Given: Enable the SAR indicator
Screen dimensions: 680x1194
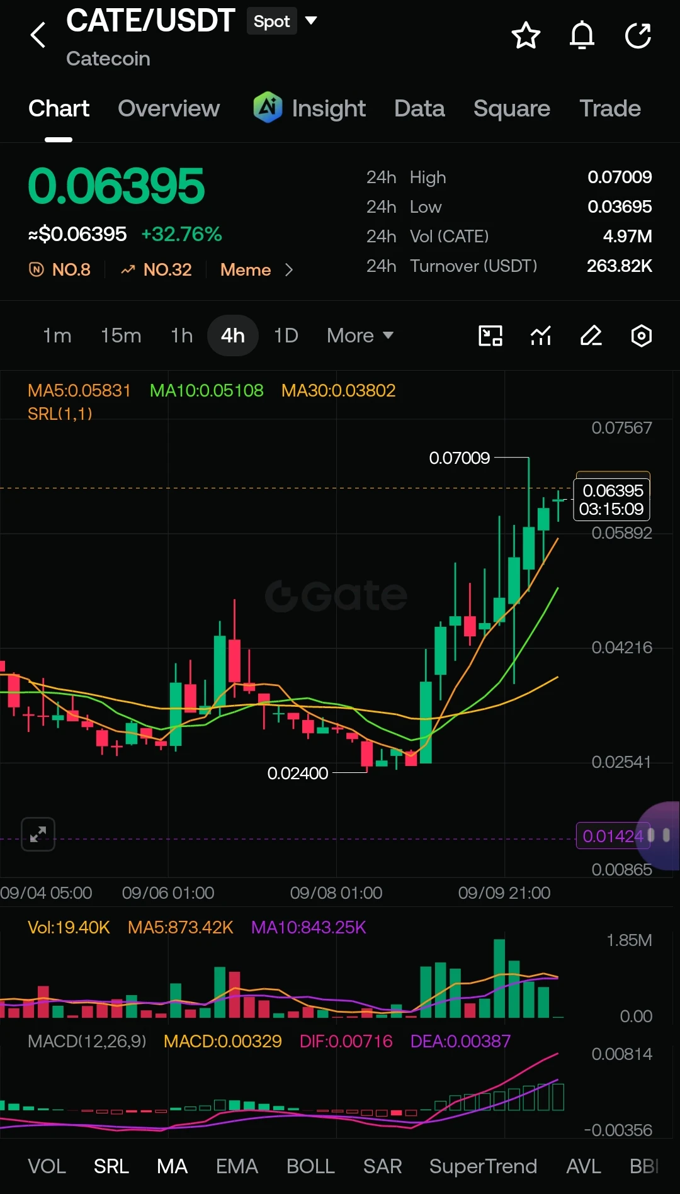Looking at the screenshot, I should coord(382,1166).
